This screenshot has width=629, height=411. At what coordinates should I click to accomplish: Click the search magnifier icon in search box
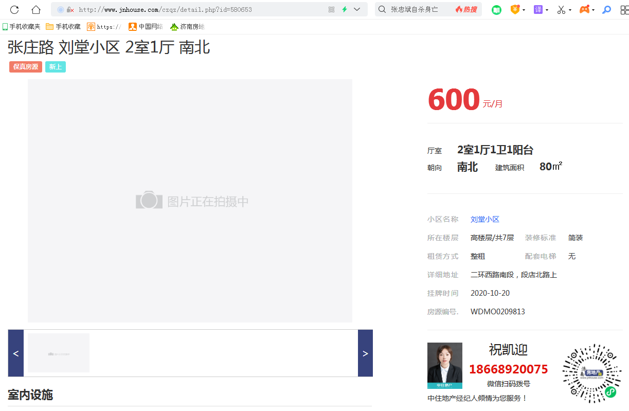pyautogui.click(x=382, y=10)
